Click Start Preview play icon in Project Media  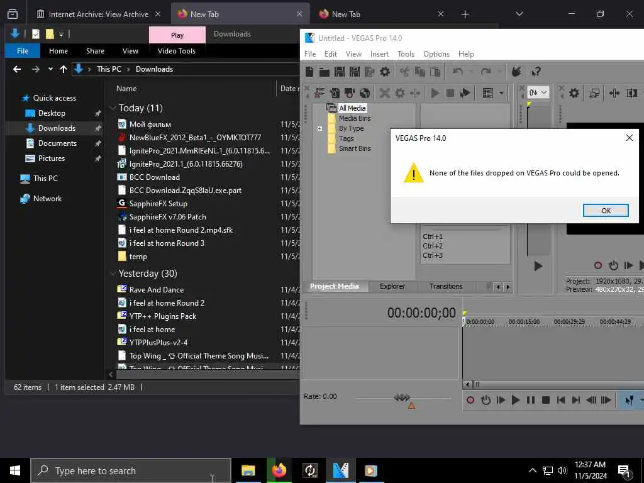tap(435, 93)
